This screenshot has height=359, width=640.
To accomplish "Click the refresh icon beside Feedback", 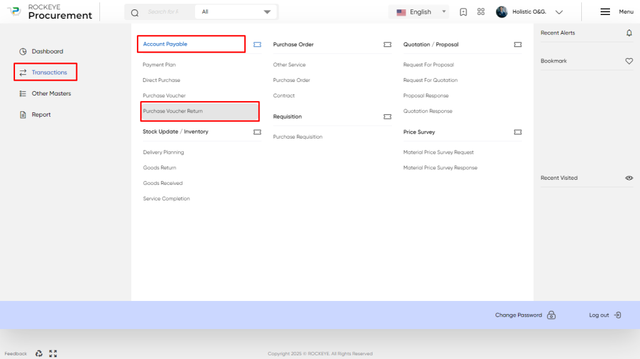I will 39,353.
